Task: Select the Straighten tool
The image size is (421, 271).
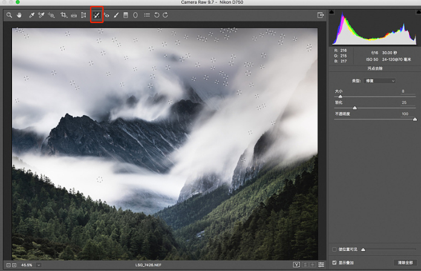Action: point(74,15)
